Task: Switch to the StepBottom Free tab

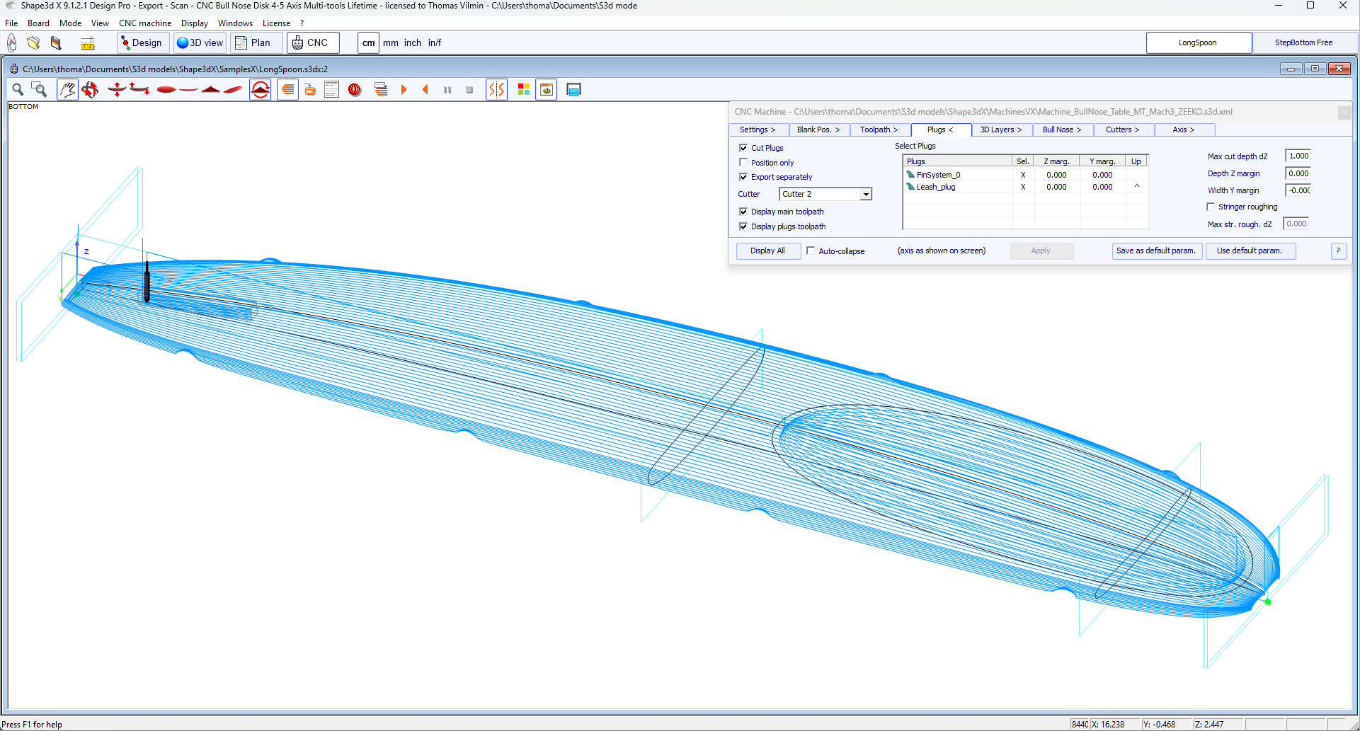Action: tap(1303, 42)
